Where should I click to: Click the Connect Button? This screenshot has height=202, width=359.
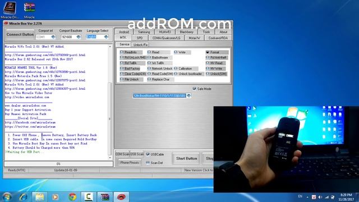click(20, 34)
